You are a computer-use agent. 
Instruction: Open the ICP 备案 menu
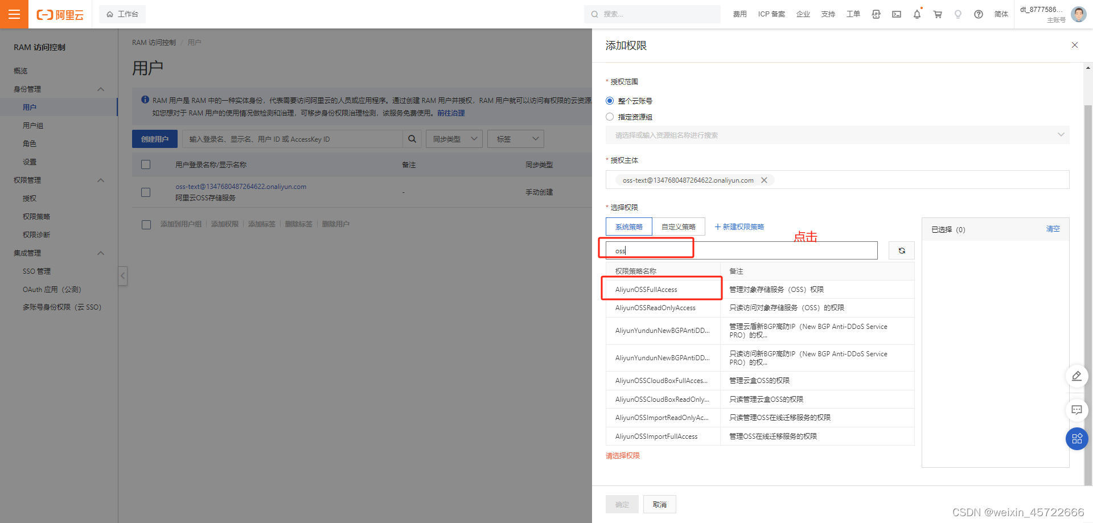click(771, 14)
